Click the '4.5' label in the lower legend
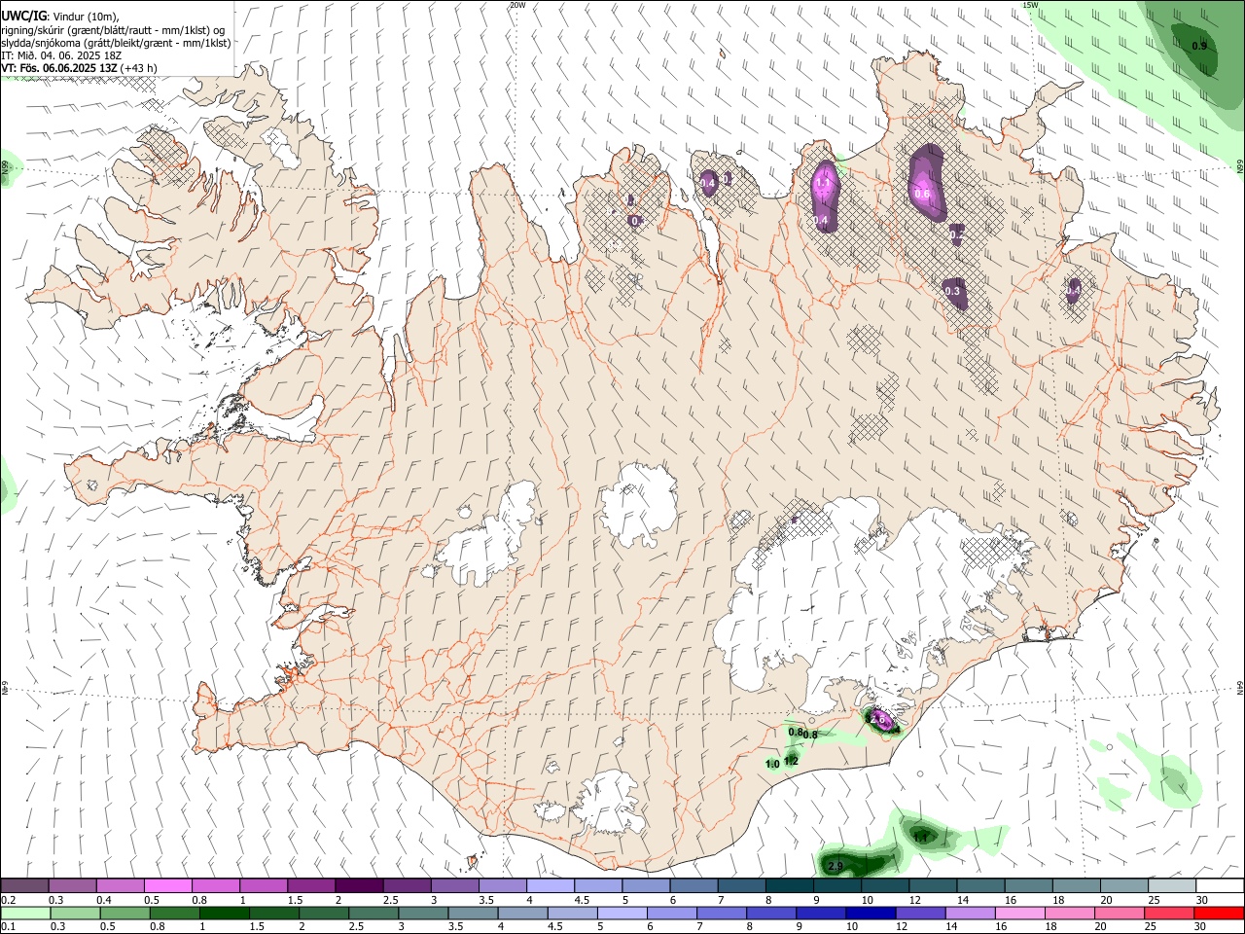 click(x=556, y=927)
